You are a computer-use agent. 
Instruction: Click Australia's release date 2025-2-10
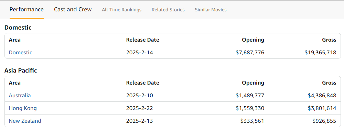(x=140, y=96)
